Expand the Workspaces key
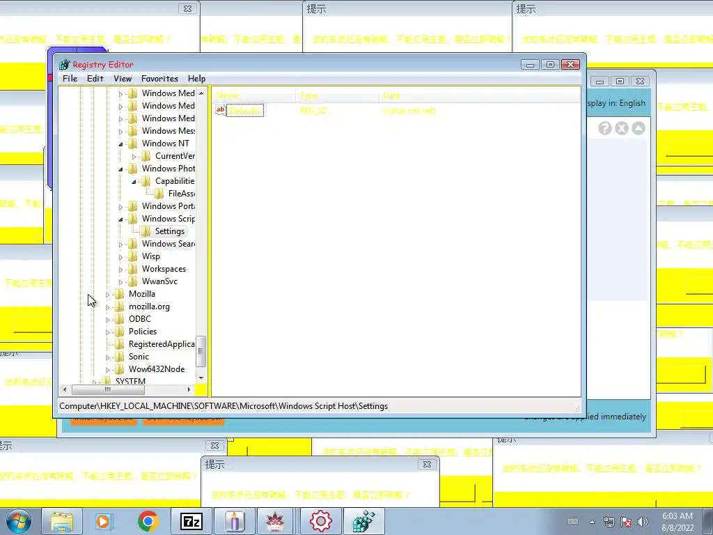 (120, 270)
